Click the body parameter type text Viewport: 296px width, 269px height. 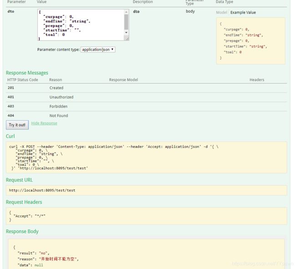click(190, 11)
